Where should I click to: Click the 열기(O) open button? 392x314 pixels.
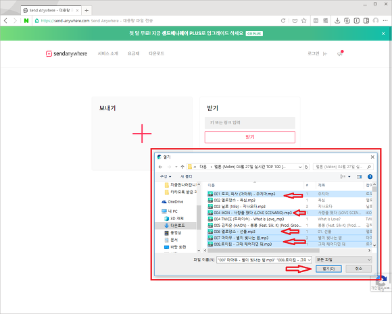[328, 269]
